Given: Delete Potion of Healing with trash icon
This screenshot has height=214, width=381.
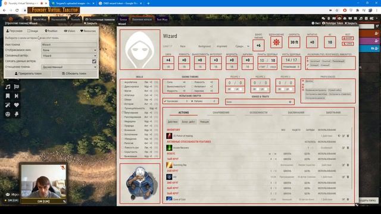Looking at the screenshot, I should point(348,136).
